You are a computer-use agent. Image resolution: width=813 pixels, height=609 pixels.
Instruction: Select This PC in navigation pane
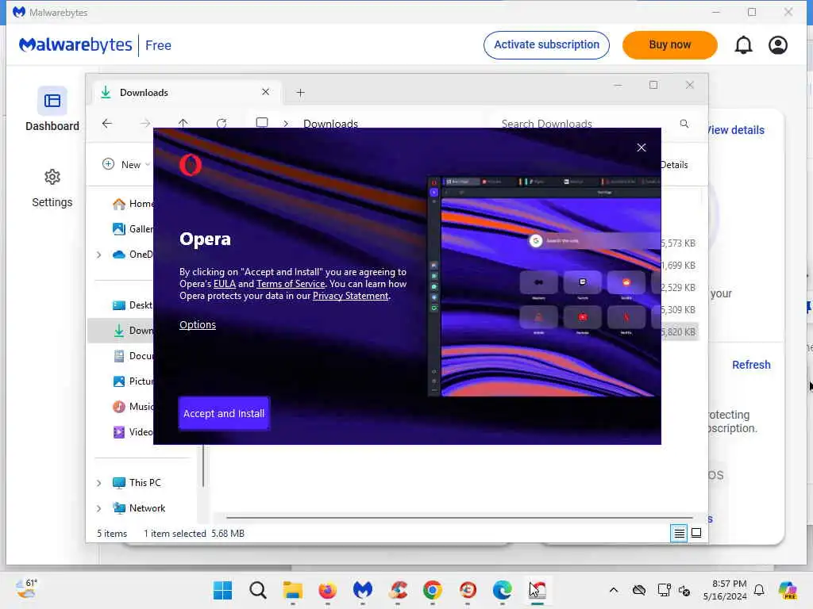pos(137,483)
